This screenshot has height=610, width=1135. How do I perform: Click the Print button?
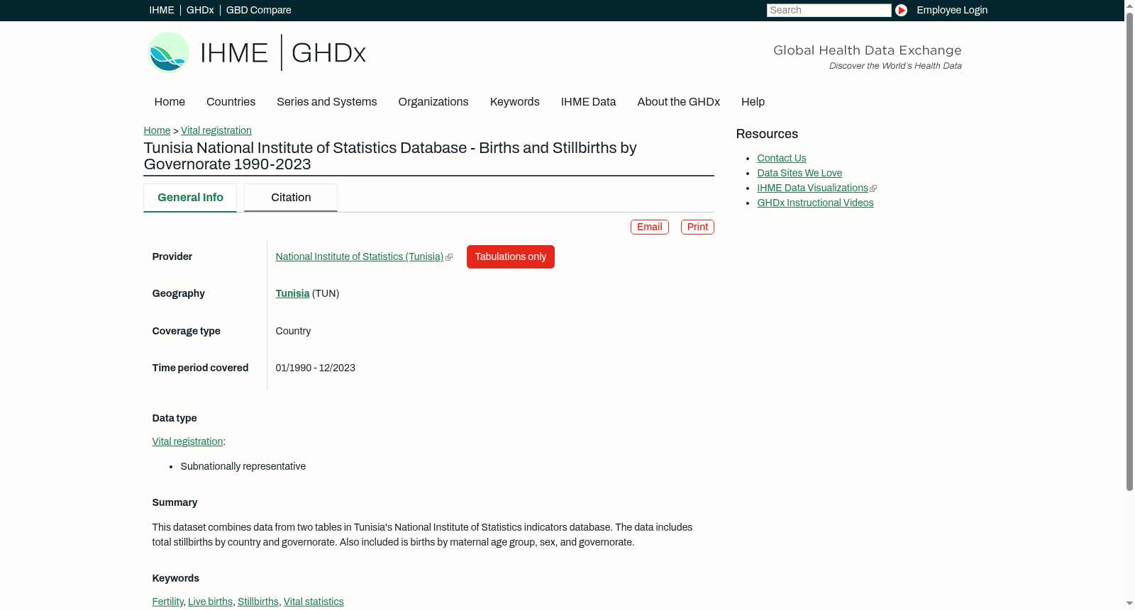pyautogui.click(x=697, y=227)
